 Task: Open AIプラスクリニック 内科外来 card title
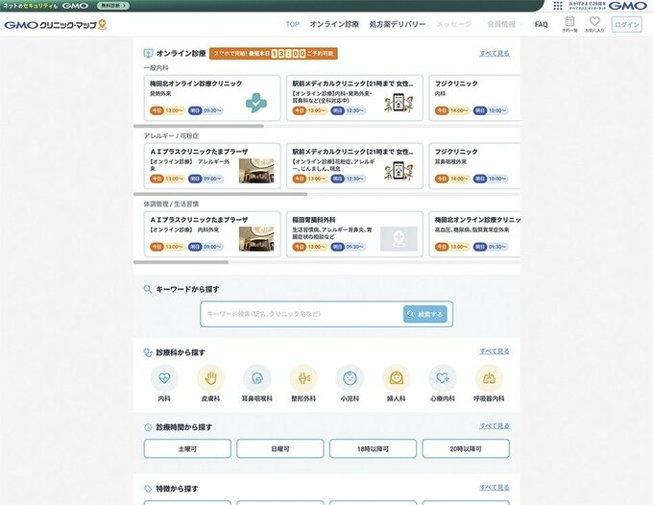click(x=199, y=220)
